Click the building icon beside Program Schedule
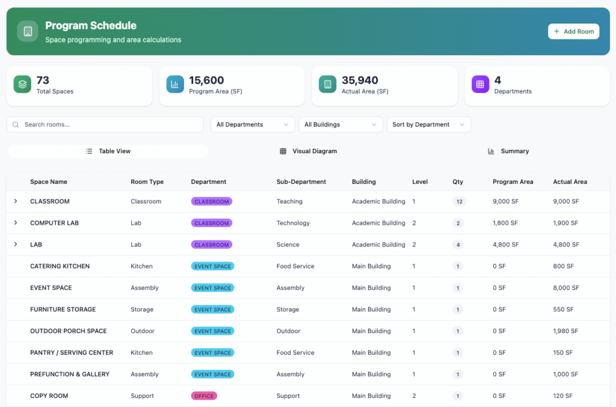Screen dimensions: 616x407 point(28,31)
